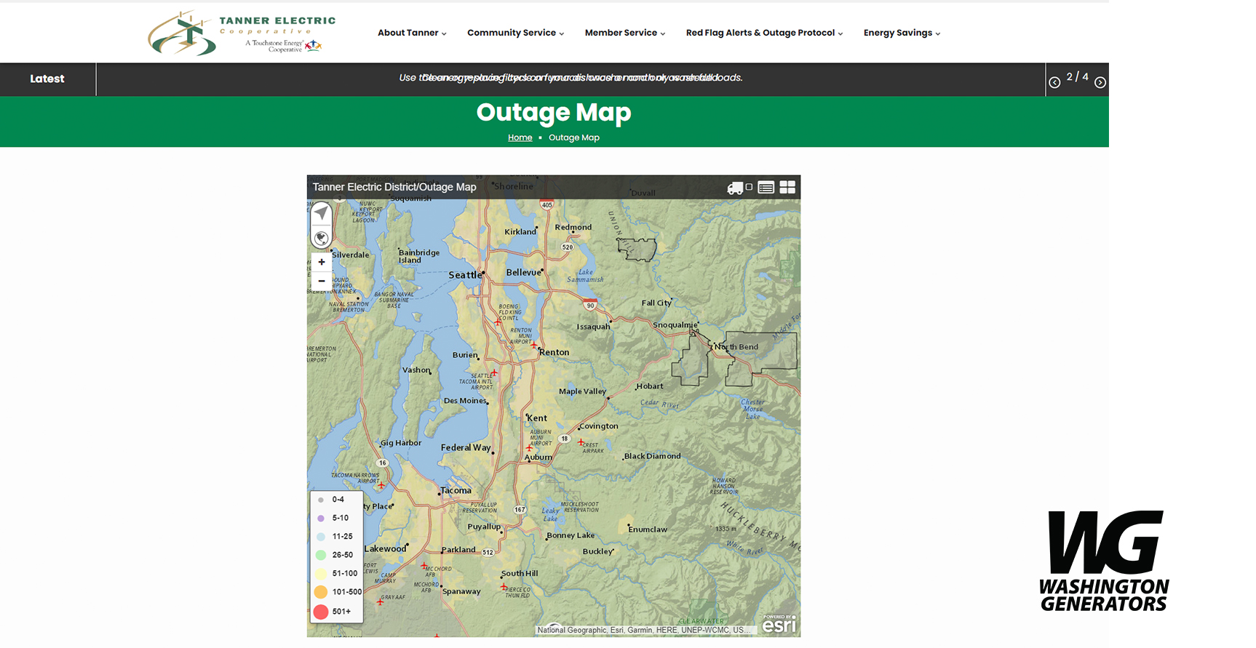1256x648 pixels.
Task: Click the Washington Generators logo
Action: [1104, 561]
